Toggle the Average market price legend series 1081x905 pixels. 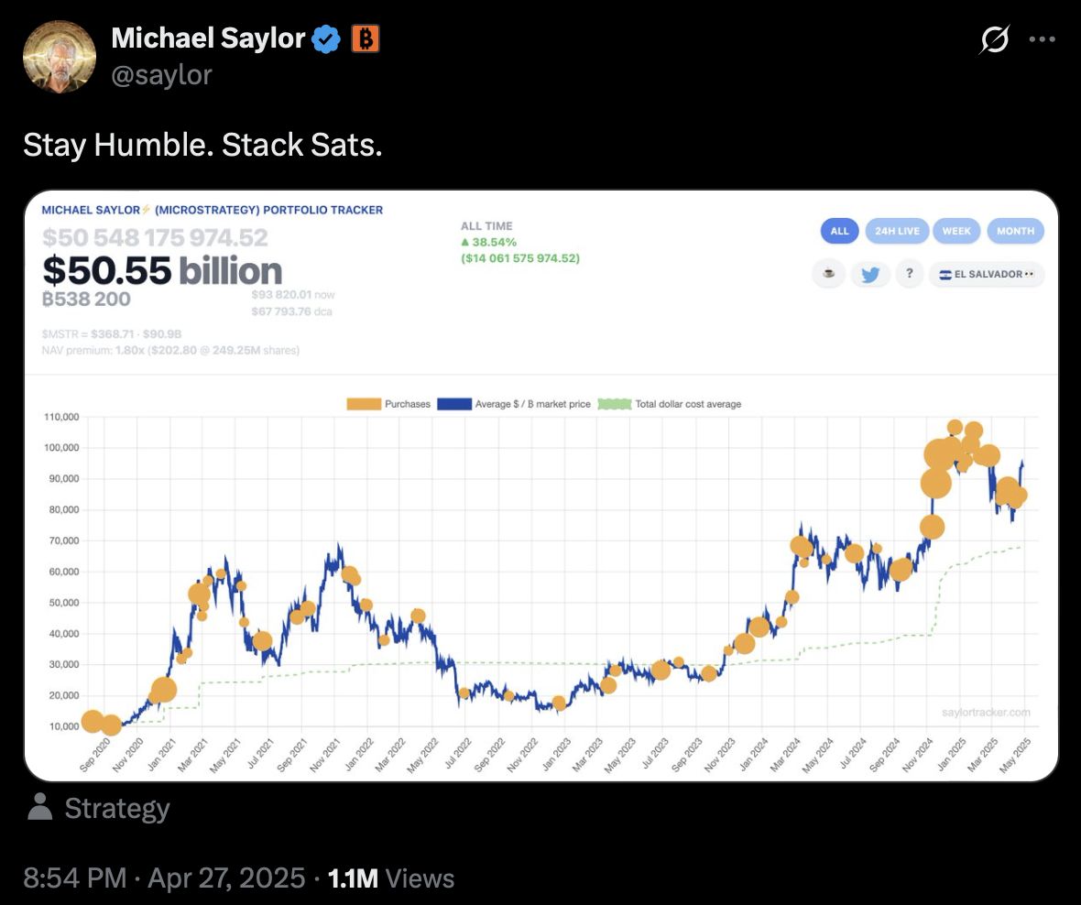pyautogui.click(x=514, y=404)
